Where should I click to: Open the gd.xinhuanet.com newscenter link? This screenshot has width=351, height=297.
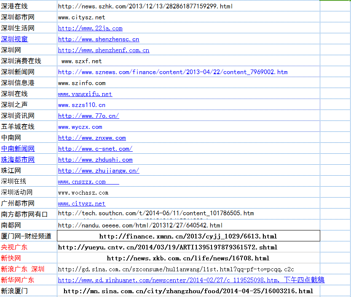(191, 280)
